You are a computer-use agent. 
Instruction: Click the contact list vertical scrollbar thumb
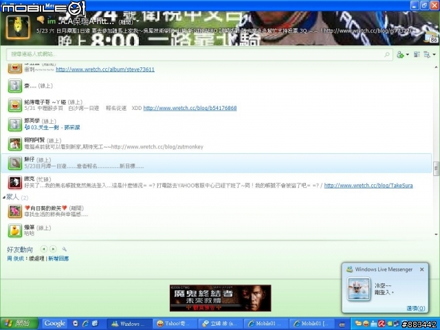(x=436, y=168)
